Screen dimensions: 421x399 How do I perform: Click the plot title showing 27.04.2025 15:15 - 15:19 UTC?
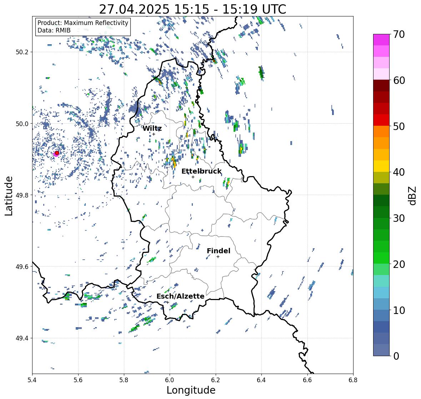coord(192,9)
